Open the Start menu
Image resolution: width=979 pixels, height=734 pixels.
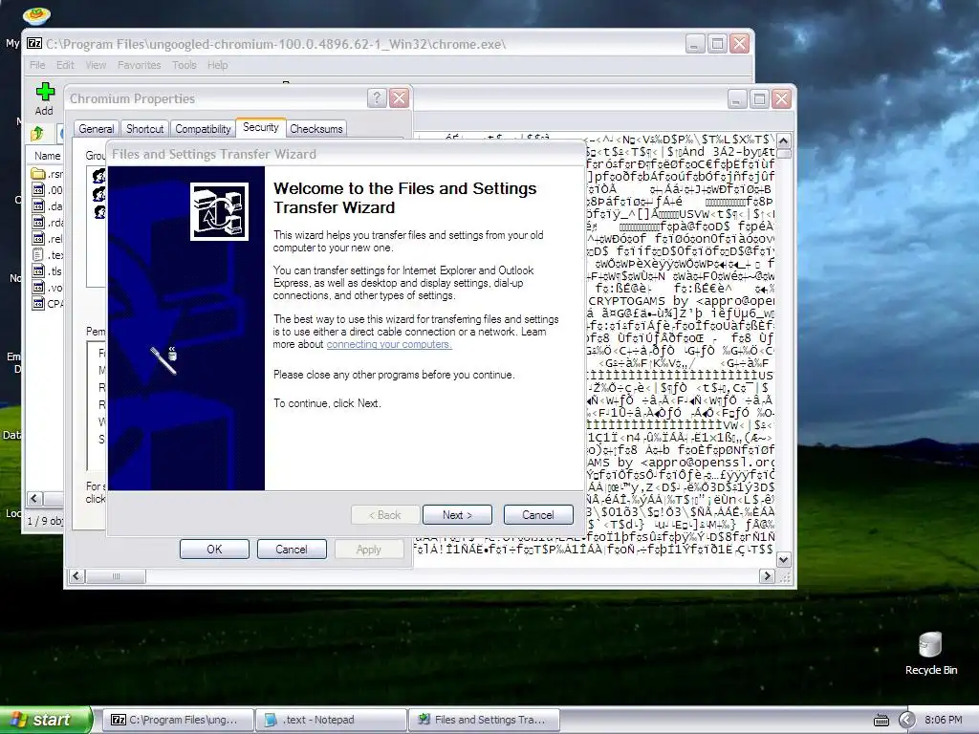[46, 721]
